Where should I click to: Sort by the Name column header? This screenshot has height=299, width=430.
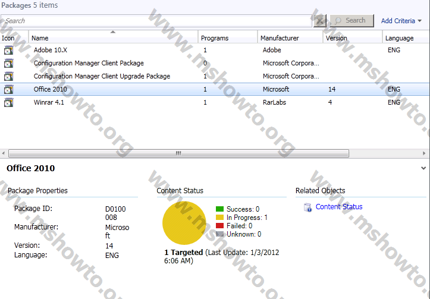[x=113, y=38]
